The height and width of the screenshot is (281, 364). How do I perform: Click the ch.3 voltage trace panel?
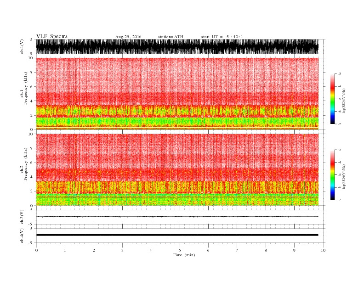[x=180, y=217]
